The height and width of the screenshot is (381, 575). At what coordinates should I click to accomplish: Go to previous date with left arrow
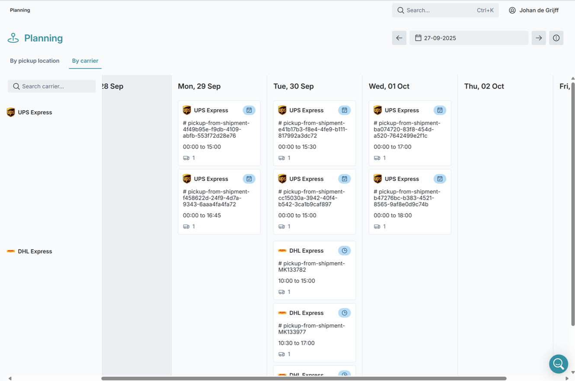click(399, 38)
